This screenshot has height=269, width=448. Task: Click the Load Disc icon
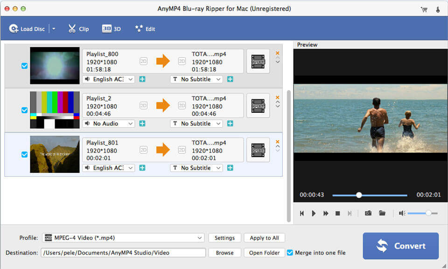tap(14, 28)
